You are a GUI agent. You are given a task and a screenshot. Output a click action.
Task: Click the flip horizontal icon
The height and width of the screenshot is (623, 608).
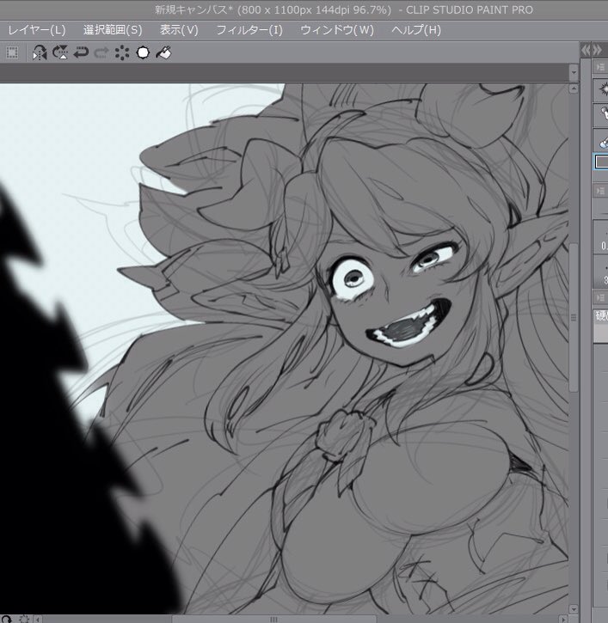[40, 52]
